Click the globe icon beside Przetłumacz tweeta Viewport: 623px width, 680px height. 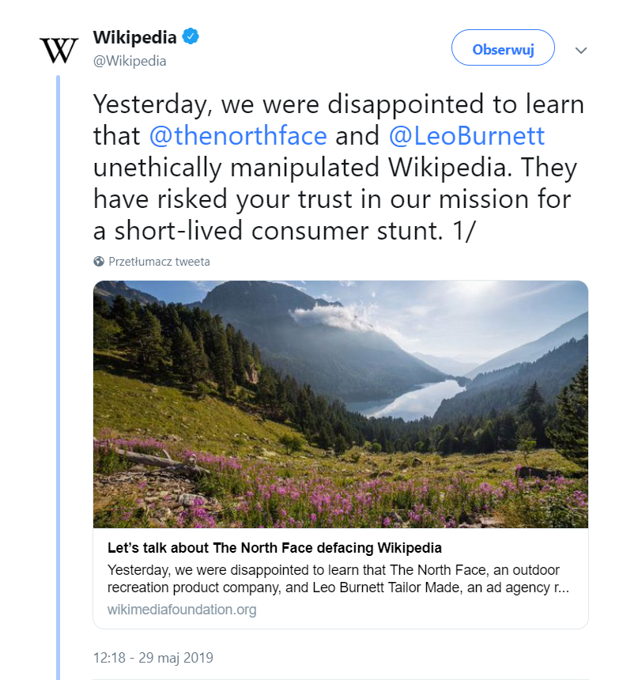99,262
